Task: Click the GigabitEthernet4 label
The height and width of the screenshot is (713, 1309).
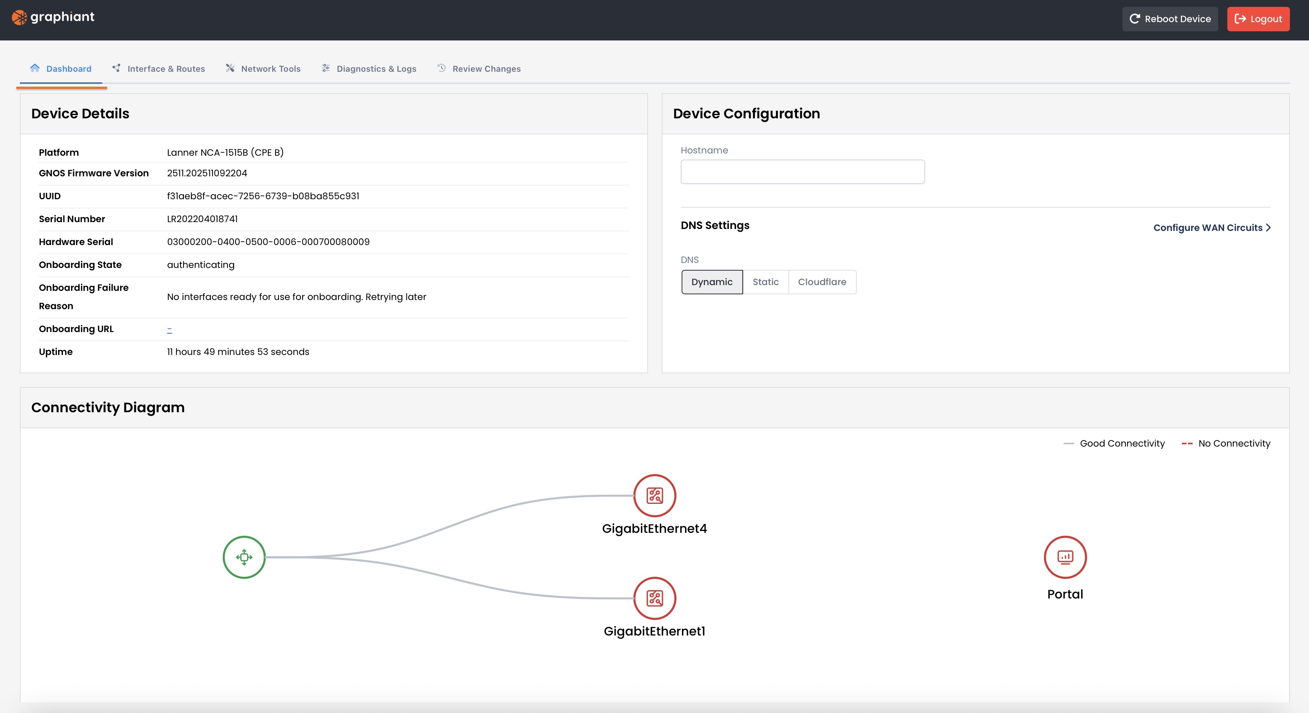Action: point(654,529)
